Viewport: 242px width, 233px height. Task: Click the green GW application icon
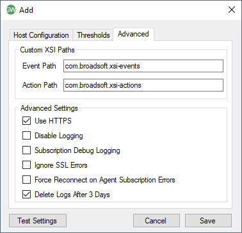pos(11,10)
